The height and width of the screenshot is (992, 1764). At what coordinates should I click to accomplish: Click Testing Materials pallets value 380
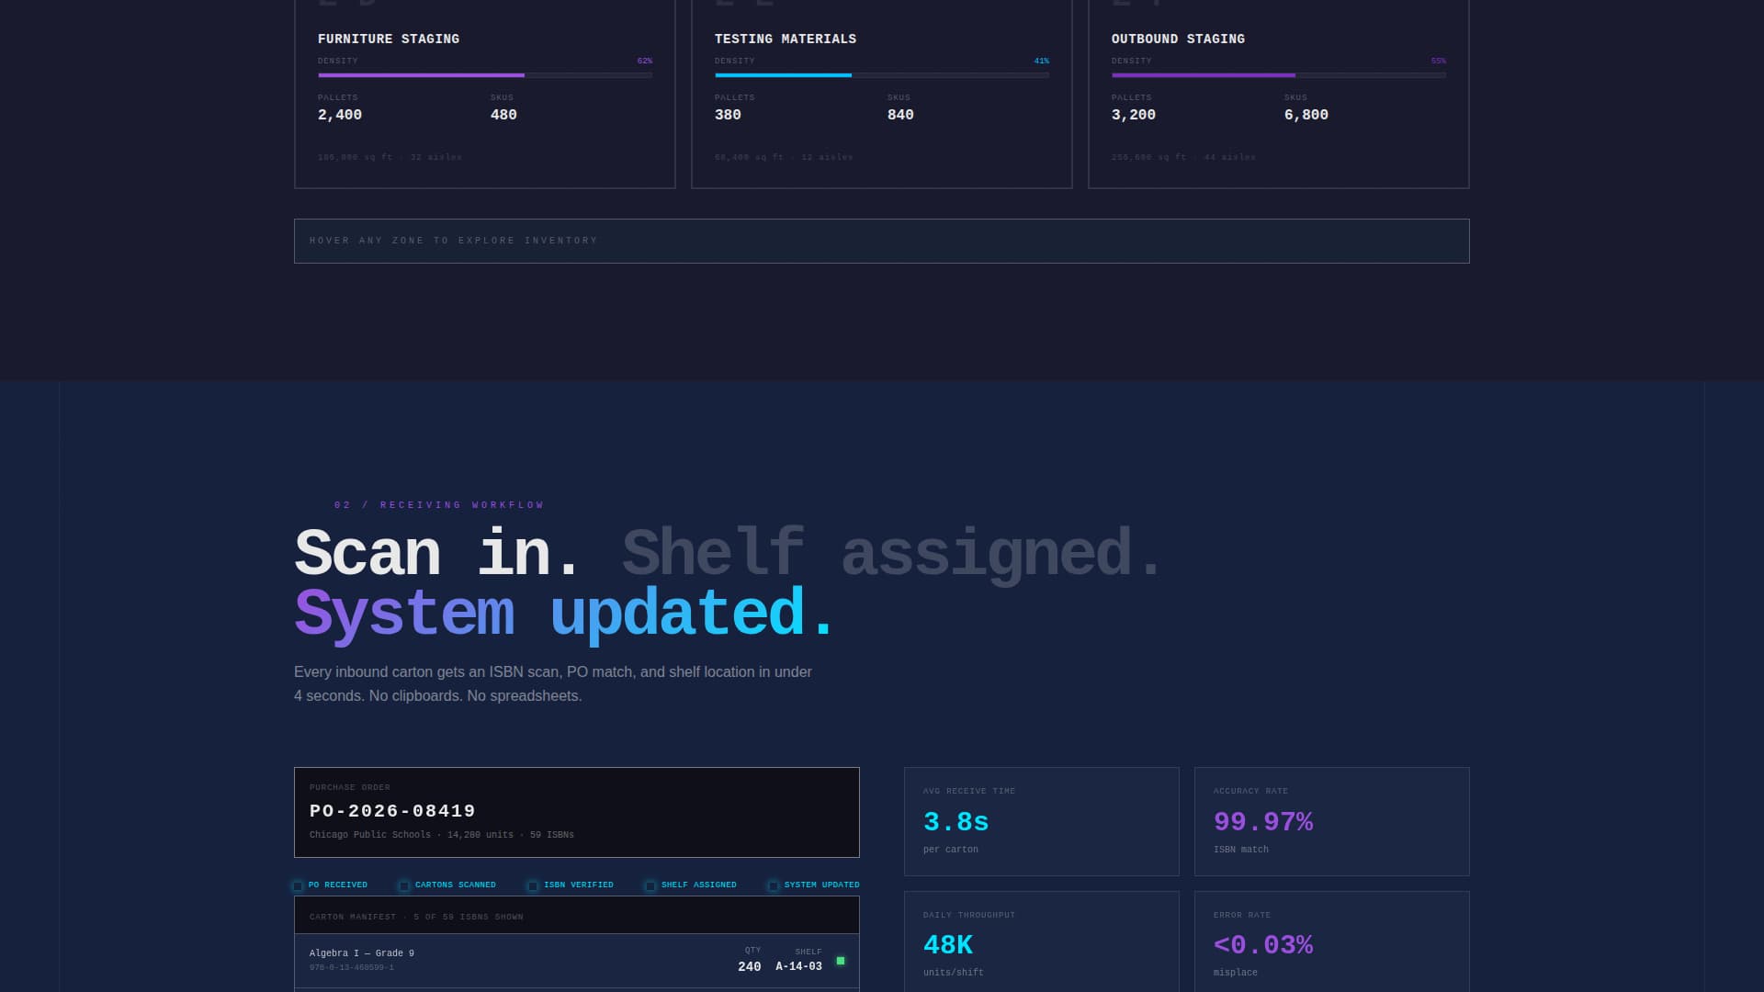click(728, 115)
